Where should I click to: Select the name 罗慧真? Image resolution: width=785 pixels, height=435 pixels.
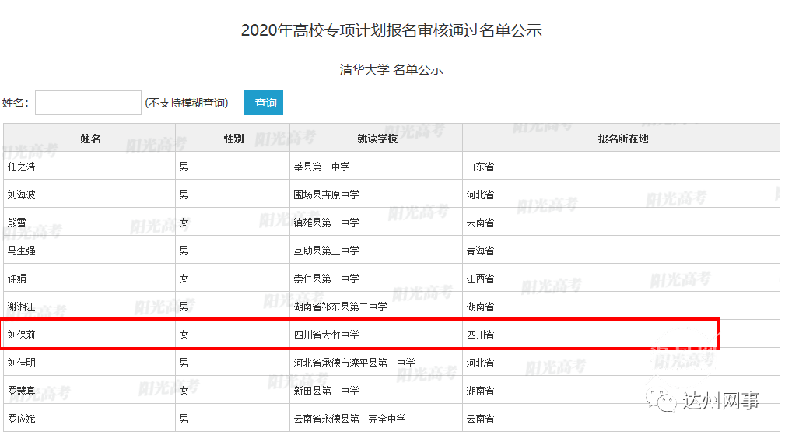point(22,391)
